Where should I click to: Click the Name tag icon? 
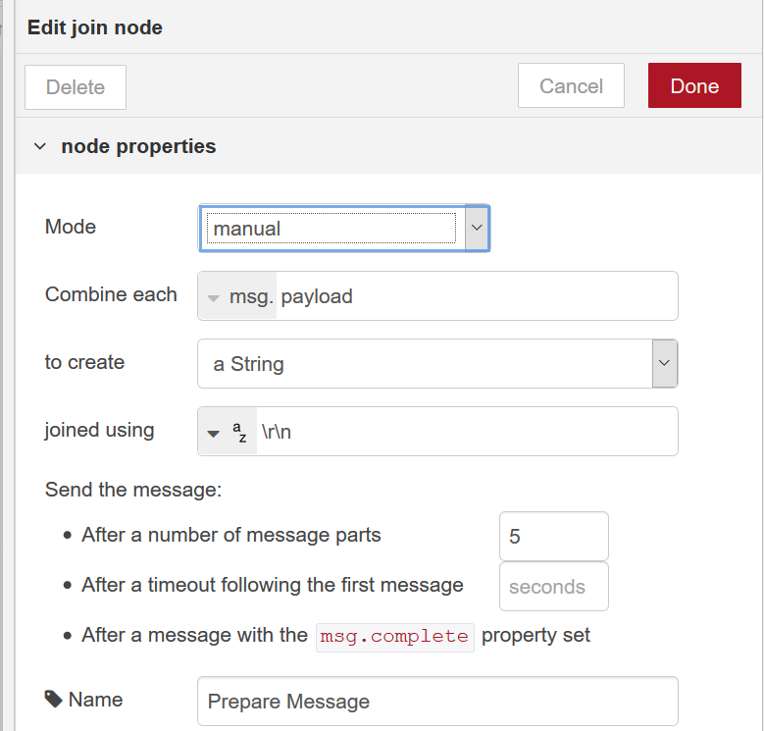pyautogui.click(x=53, y=699)
